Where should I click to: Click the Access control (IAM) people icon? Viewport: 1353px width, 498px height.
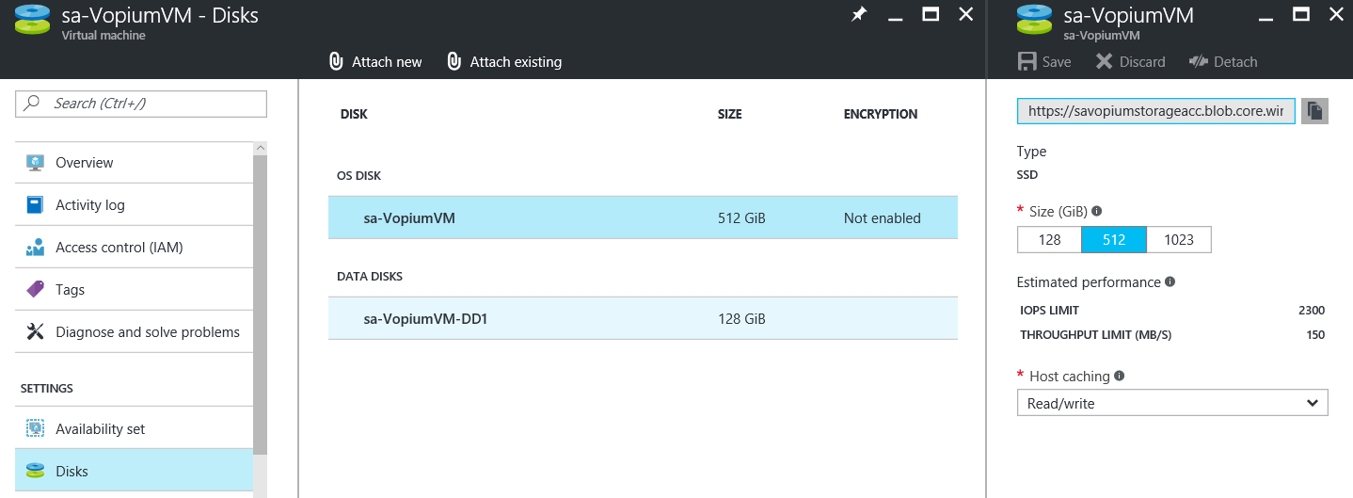point(36,248)
